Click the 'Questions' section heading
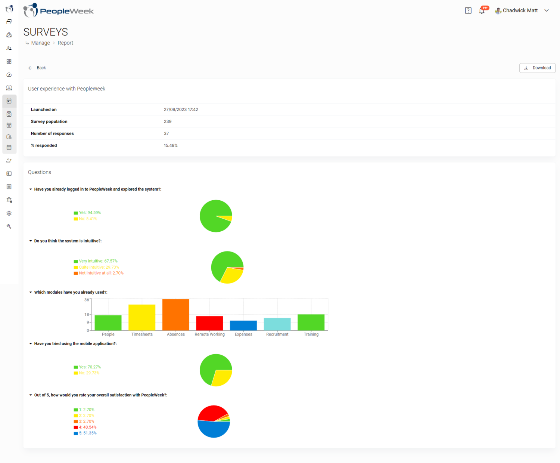The image size is (560, 463). tap(40, 172)
